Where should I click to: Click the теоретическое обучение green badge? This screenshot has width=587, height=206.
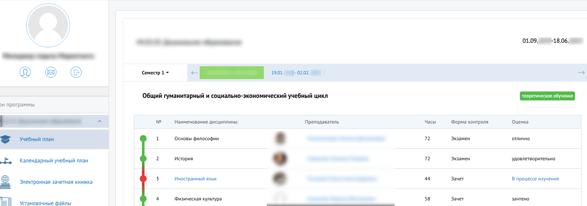pos(547,96)
